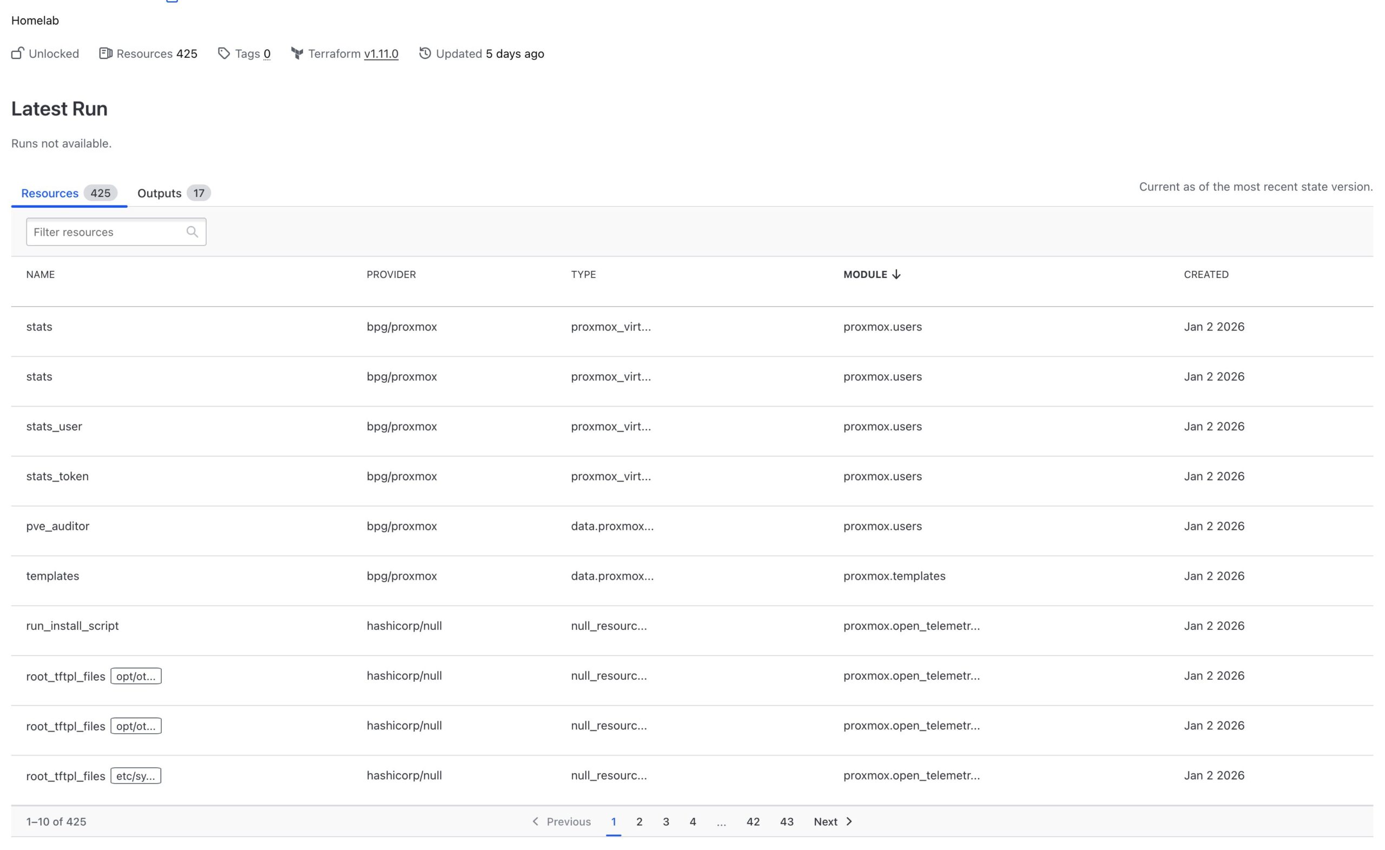Image resolution: width=1385 pixels, height=850 pixels.
Task: Click the lock icon beside Unlocked
Action: tap(17, 54)
